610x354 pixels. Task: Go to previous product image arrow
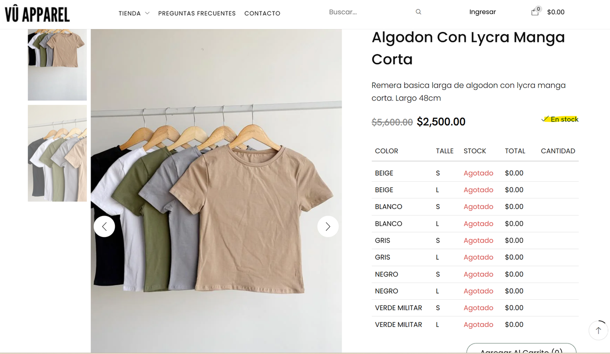point(104,226)
